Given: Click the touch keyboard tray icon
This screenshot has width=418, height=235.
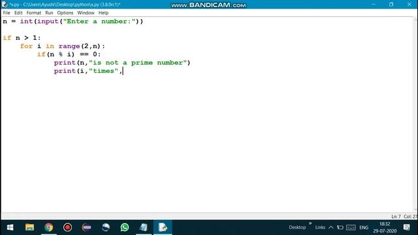Looking at the screenshot, I should point(351,227).
